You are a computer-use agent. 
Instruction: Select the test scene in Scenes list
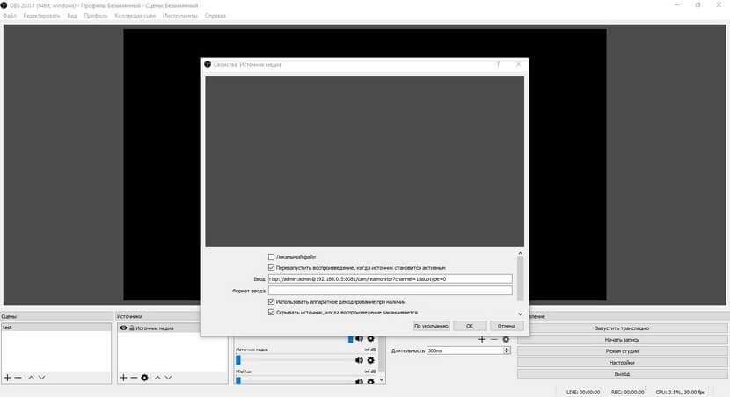click(x=56, y=328)
